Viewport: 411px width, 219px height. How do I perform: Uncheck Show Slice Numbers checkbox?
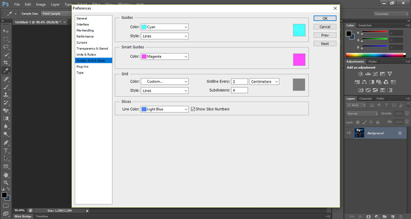click(x=193, y=109)
